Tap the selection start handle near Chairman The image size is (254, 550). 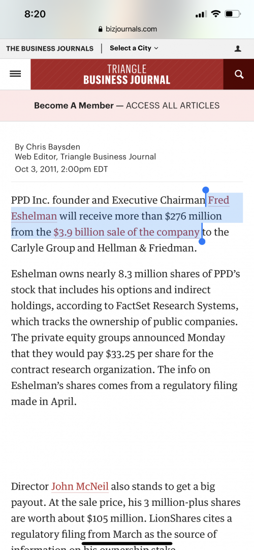[x=206, y=190]
